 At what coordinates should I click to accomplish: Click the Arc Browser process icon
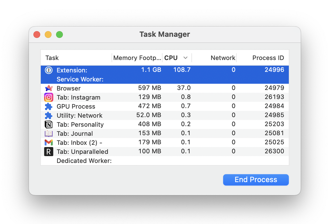49,89
